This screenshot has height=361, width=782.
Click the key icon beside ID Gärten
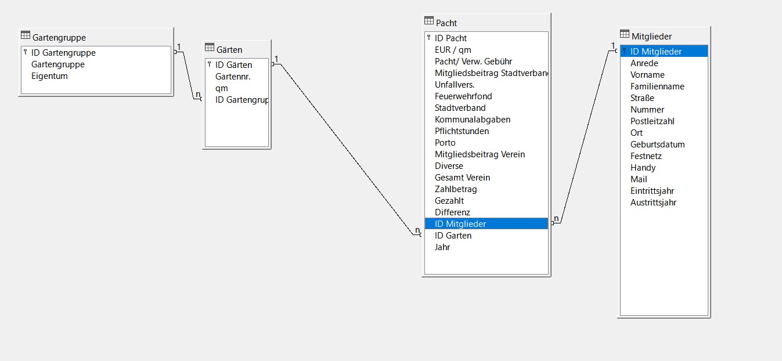[210, 64]
